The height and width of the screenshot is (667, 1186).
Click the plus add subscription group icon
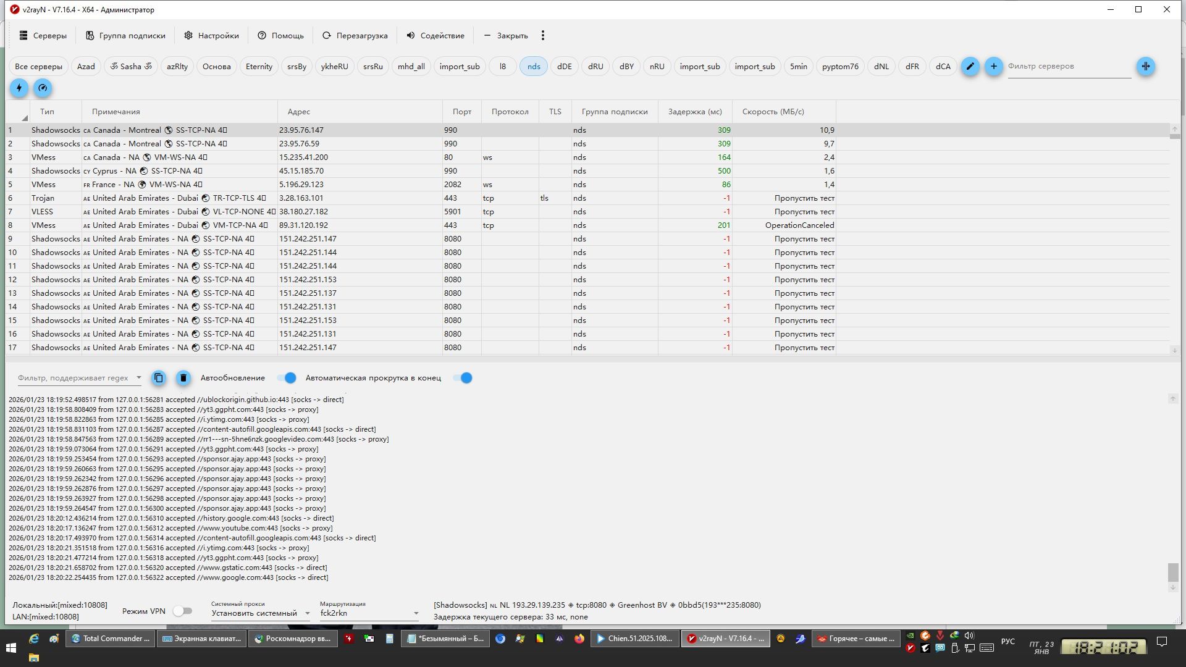(x=993, y=66)
